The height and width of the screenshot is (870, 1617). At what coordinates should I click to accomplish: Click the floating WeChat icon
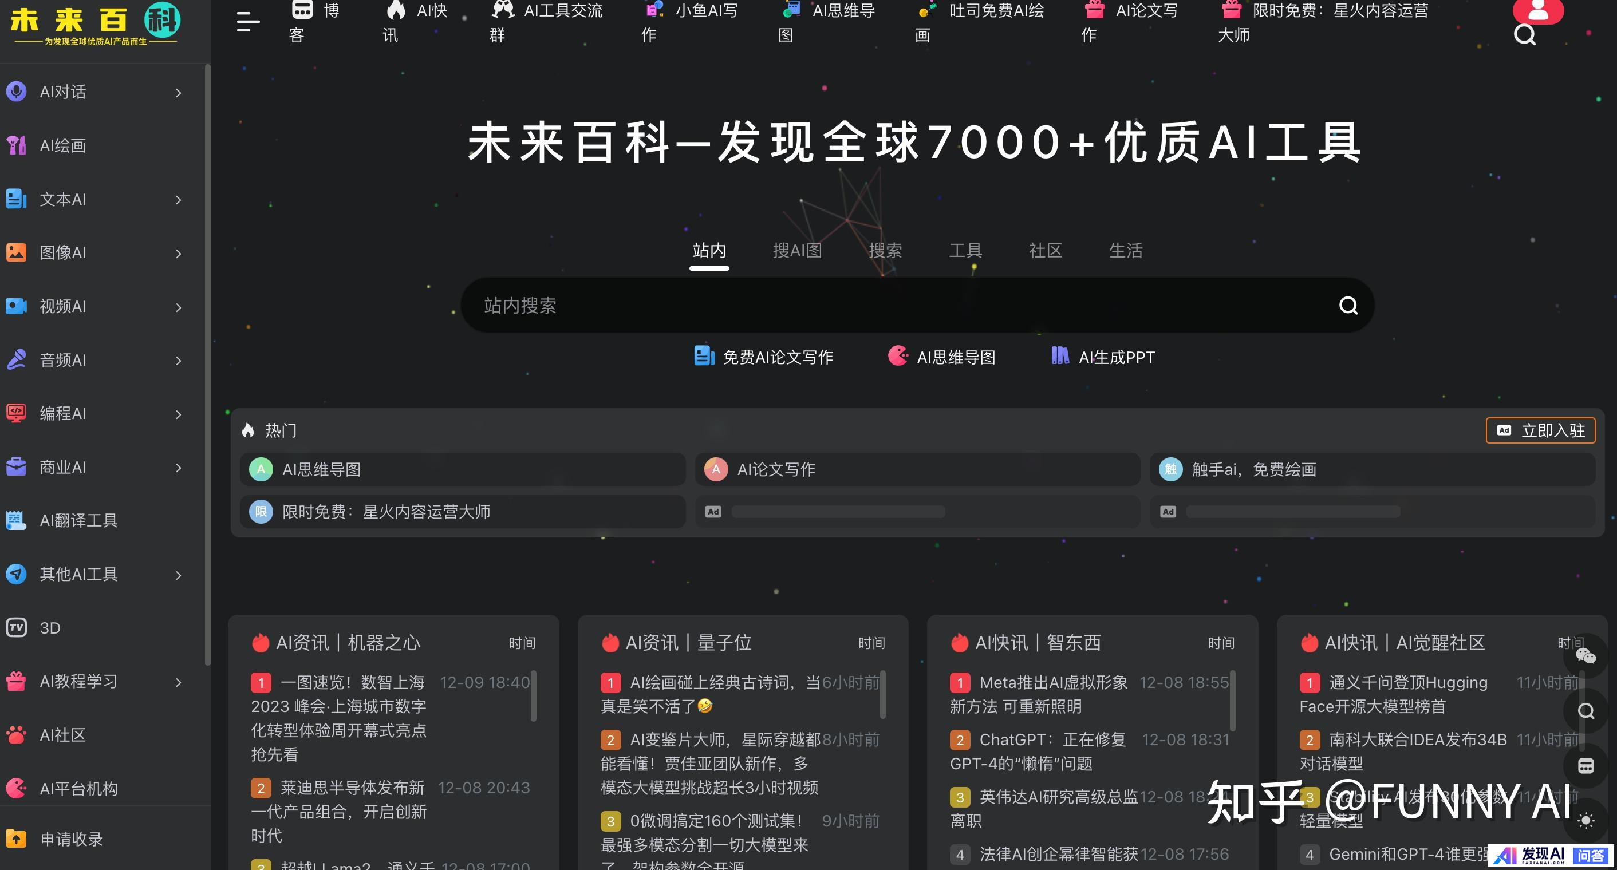[1586, 656]
